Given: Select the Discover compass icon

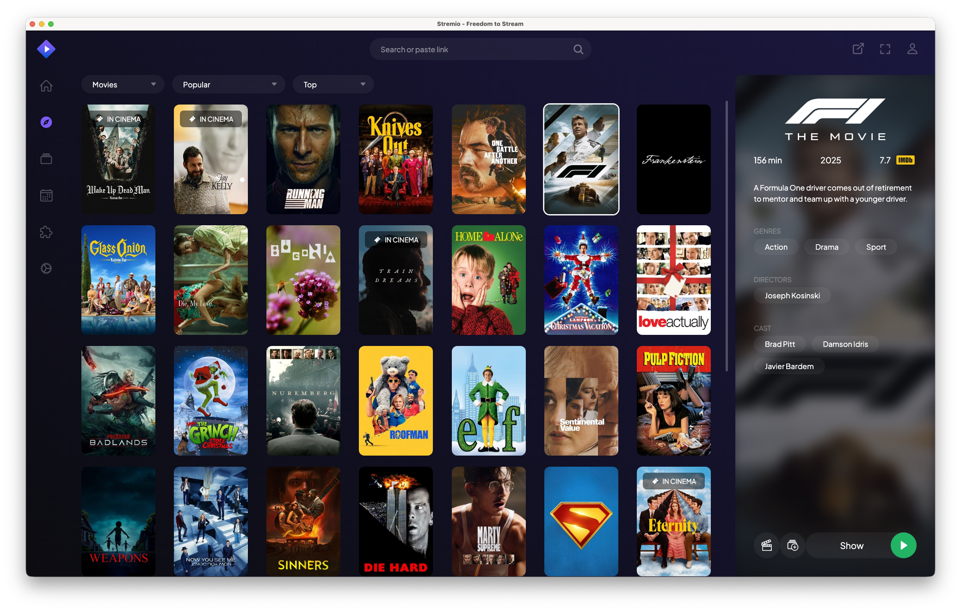Looking at the screenshot, I should coord(46,121).
